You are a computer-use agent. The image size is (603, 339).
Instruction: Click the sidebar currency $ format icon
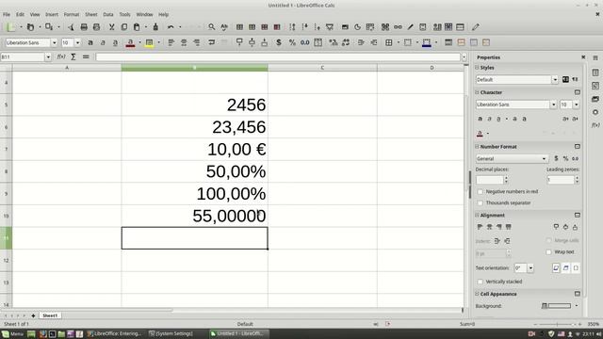tap(556, 158)
